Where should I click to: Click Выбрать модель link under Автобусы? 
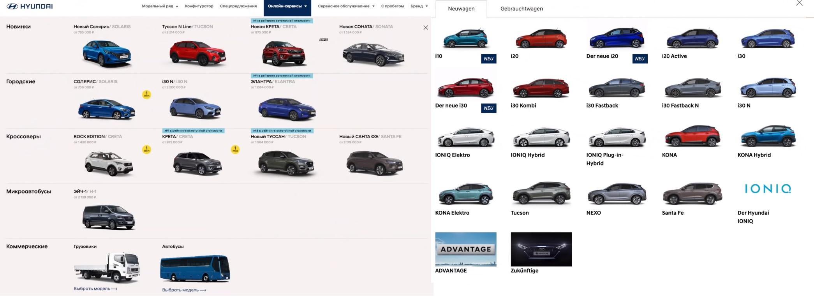tap(184, 290)
